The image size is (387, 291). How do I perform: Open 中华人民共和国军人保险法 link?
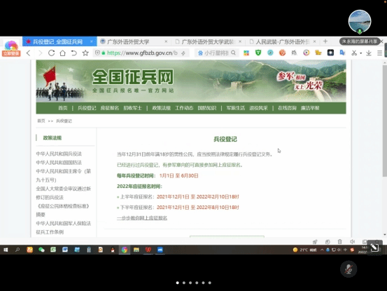(x=64, y=223)
